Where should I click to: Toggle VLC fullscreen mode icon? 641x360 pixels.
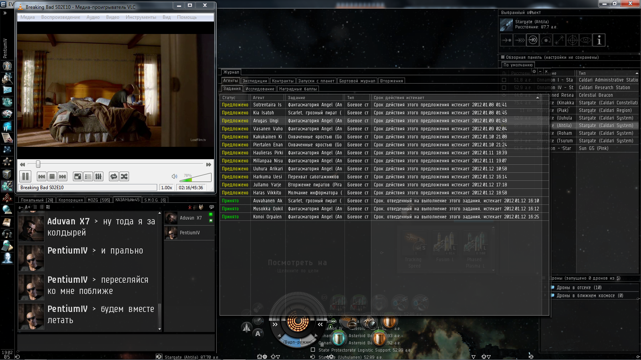coord(78,176)
